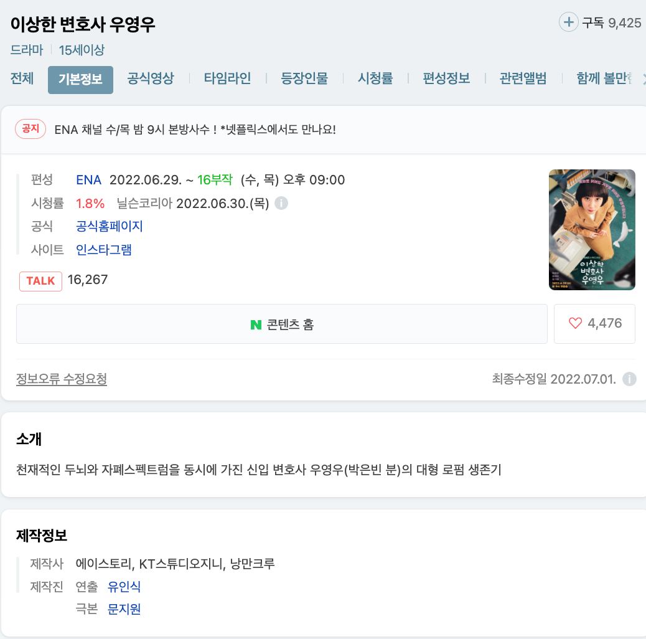Switch to the 시청률 tab

click(375, 78)
